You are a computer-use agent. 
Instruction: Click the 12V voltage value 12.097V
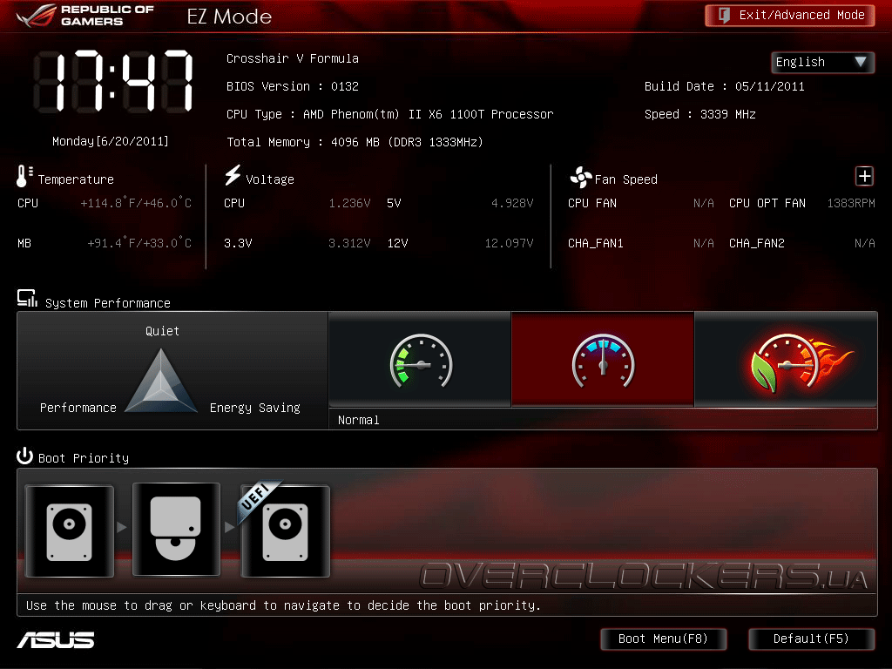pyautogui.click(x=509, y=244)
